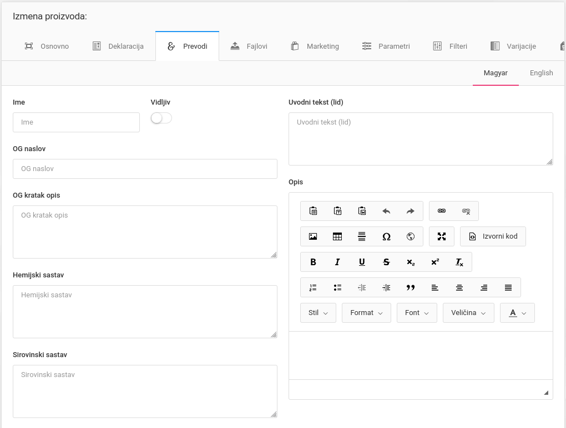The height and width of the screenshot is (428, 566).
Task: Apply subscript formatting
Action: (x=411, y=262)
